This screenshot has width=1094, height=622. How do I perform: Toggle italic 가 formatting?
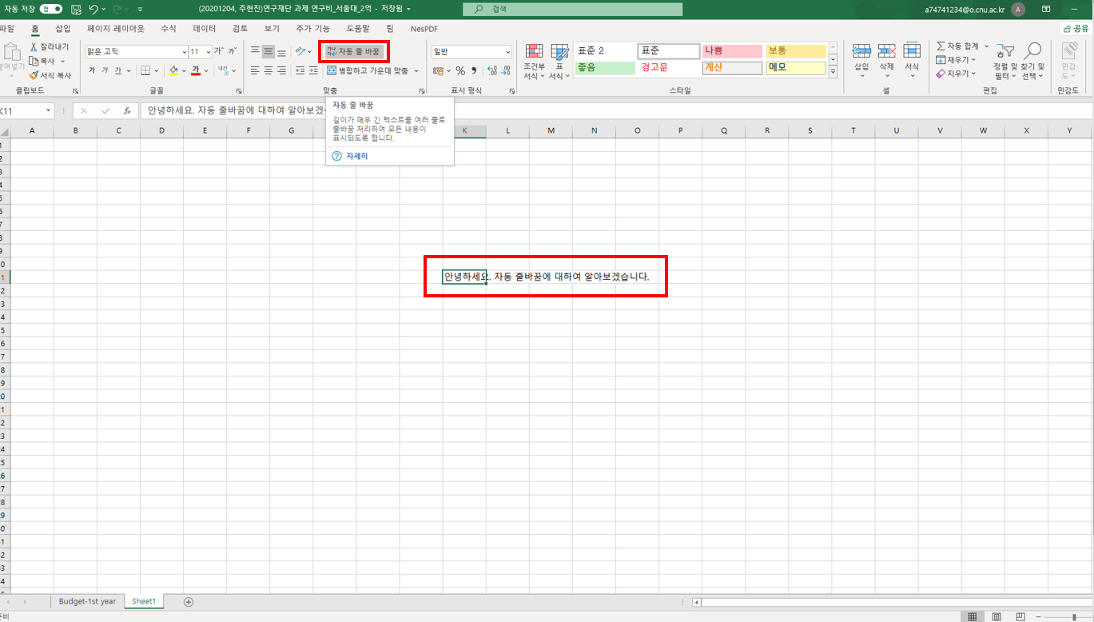[x=105, y=71]
